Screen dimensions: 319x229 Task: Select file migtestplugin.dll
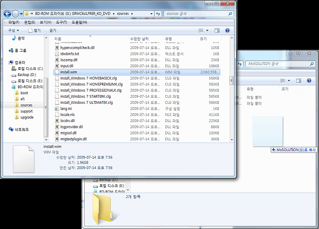click(x=137, y=139)
